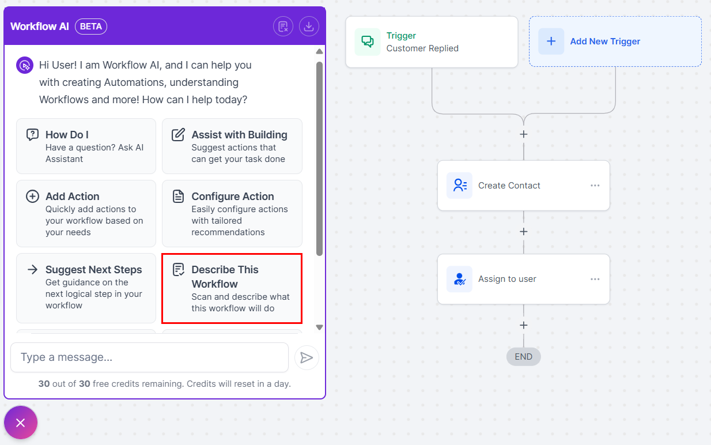
Task: Click the Customer Replied trigger chat icon
Action: 367,42
